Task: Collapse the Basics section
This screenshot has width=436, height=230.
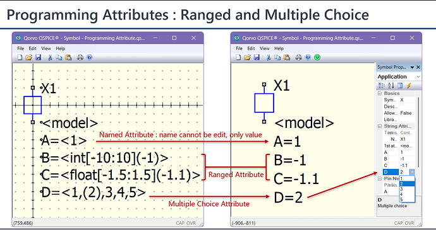Action: pos(380,93)
